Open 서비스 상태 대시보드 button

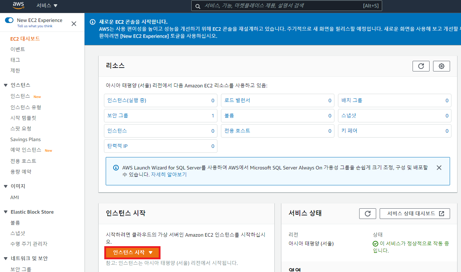tap(415, 214)
